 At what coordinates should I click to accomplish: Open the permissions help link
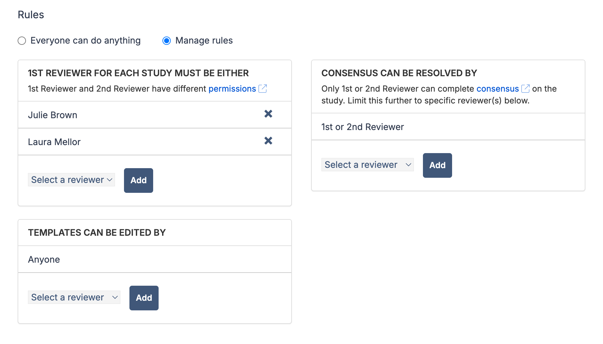(x=232, y=89)
